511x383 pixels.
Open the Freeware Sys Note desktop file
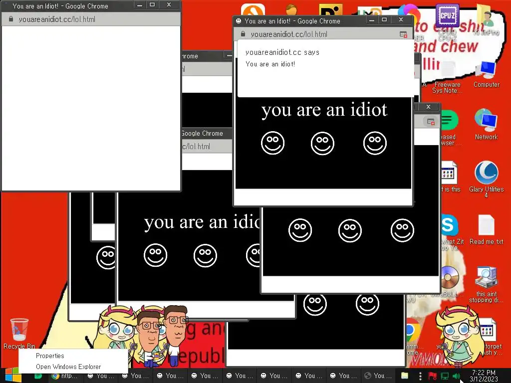[x=448, y=77]
